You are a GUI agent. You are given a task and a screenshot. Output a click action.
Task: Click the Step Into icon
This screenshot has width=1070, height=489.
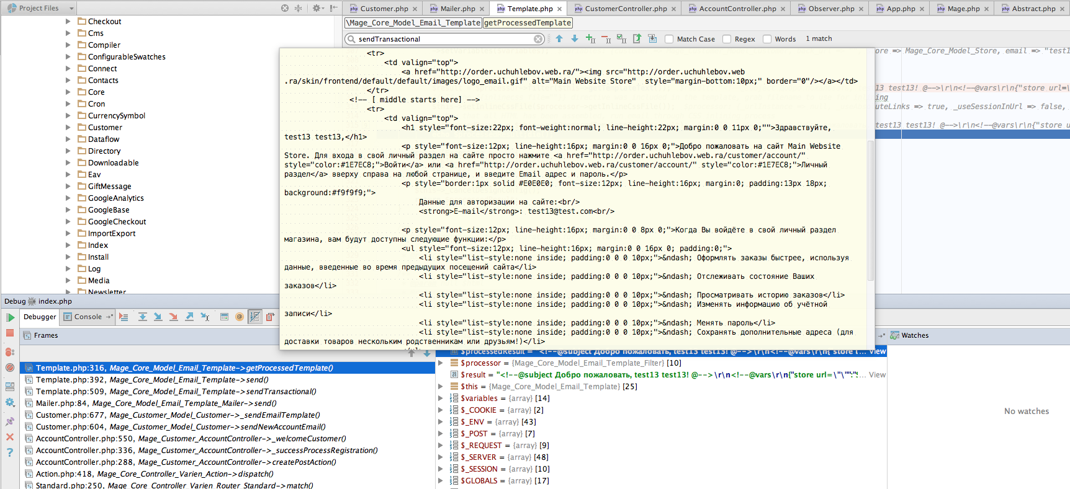[x=158, y=317]
